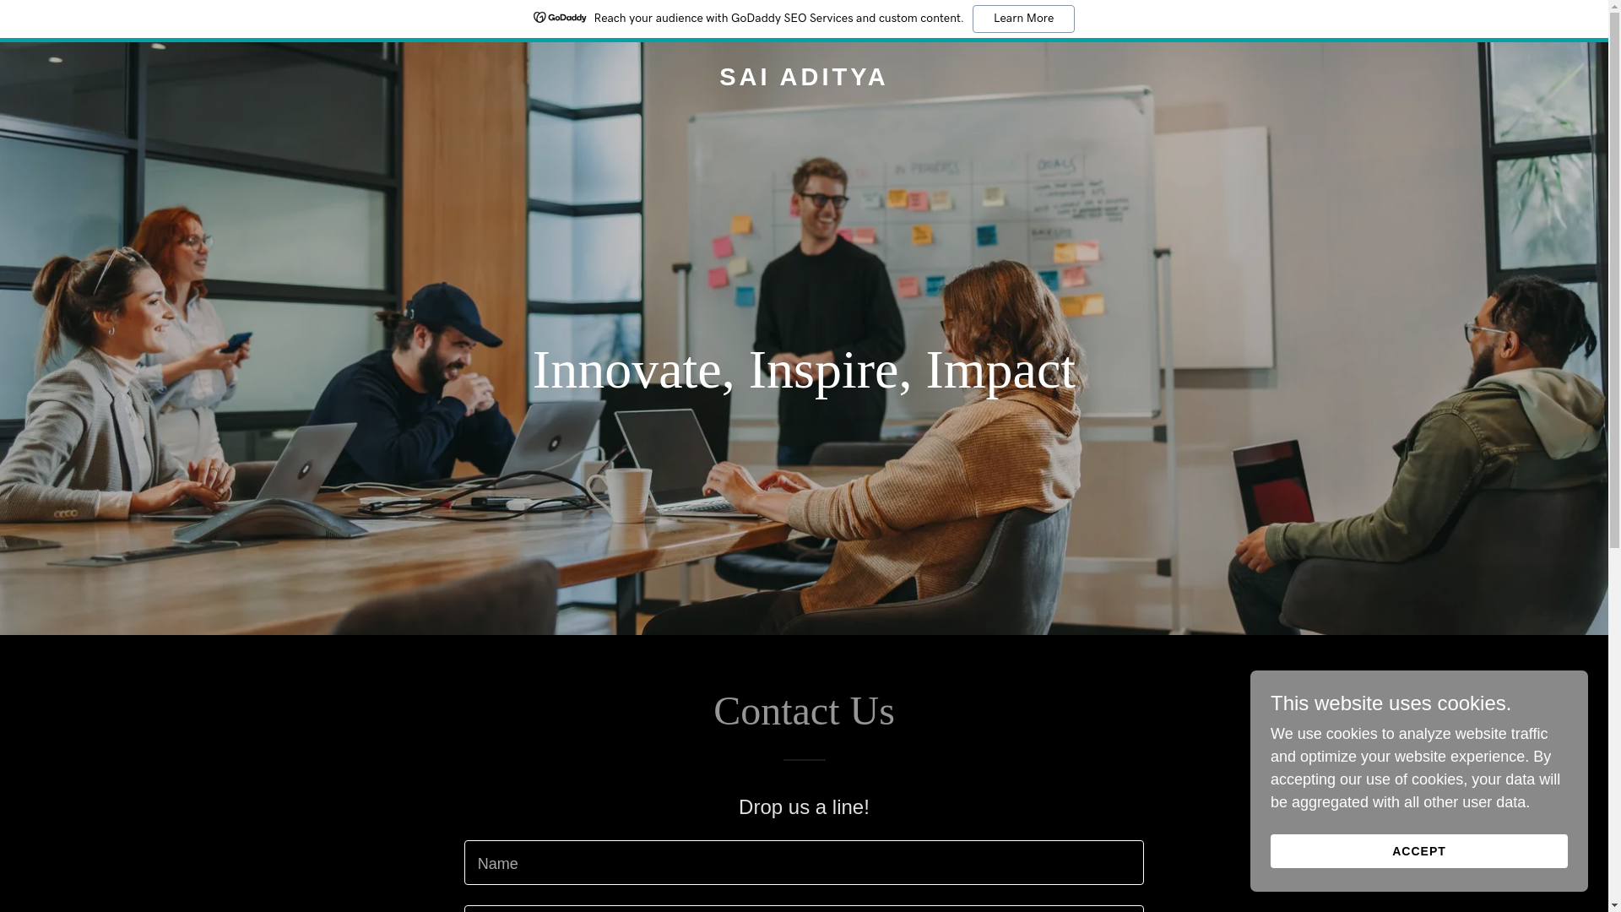
Task: Click the GoDaddy SEO Services banner text
Action: point(778,19)
